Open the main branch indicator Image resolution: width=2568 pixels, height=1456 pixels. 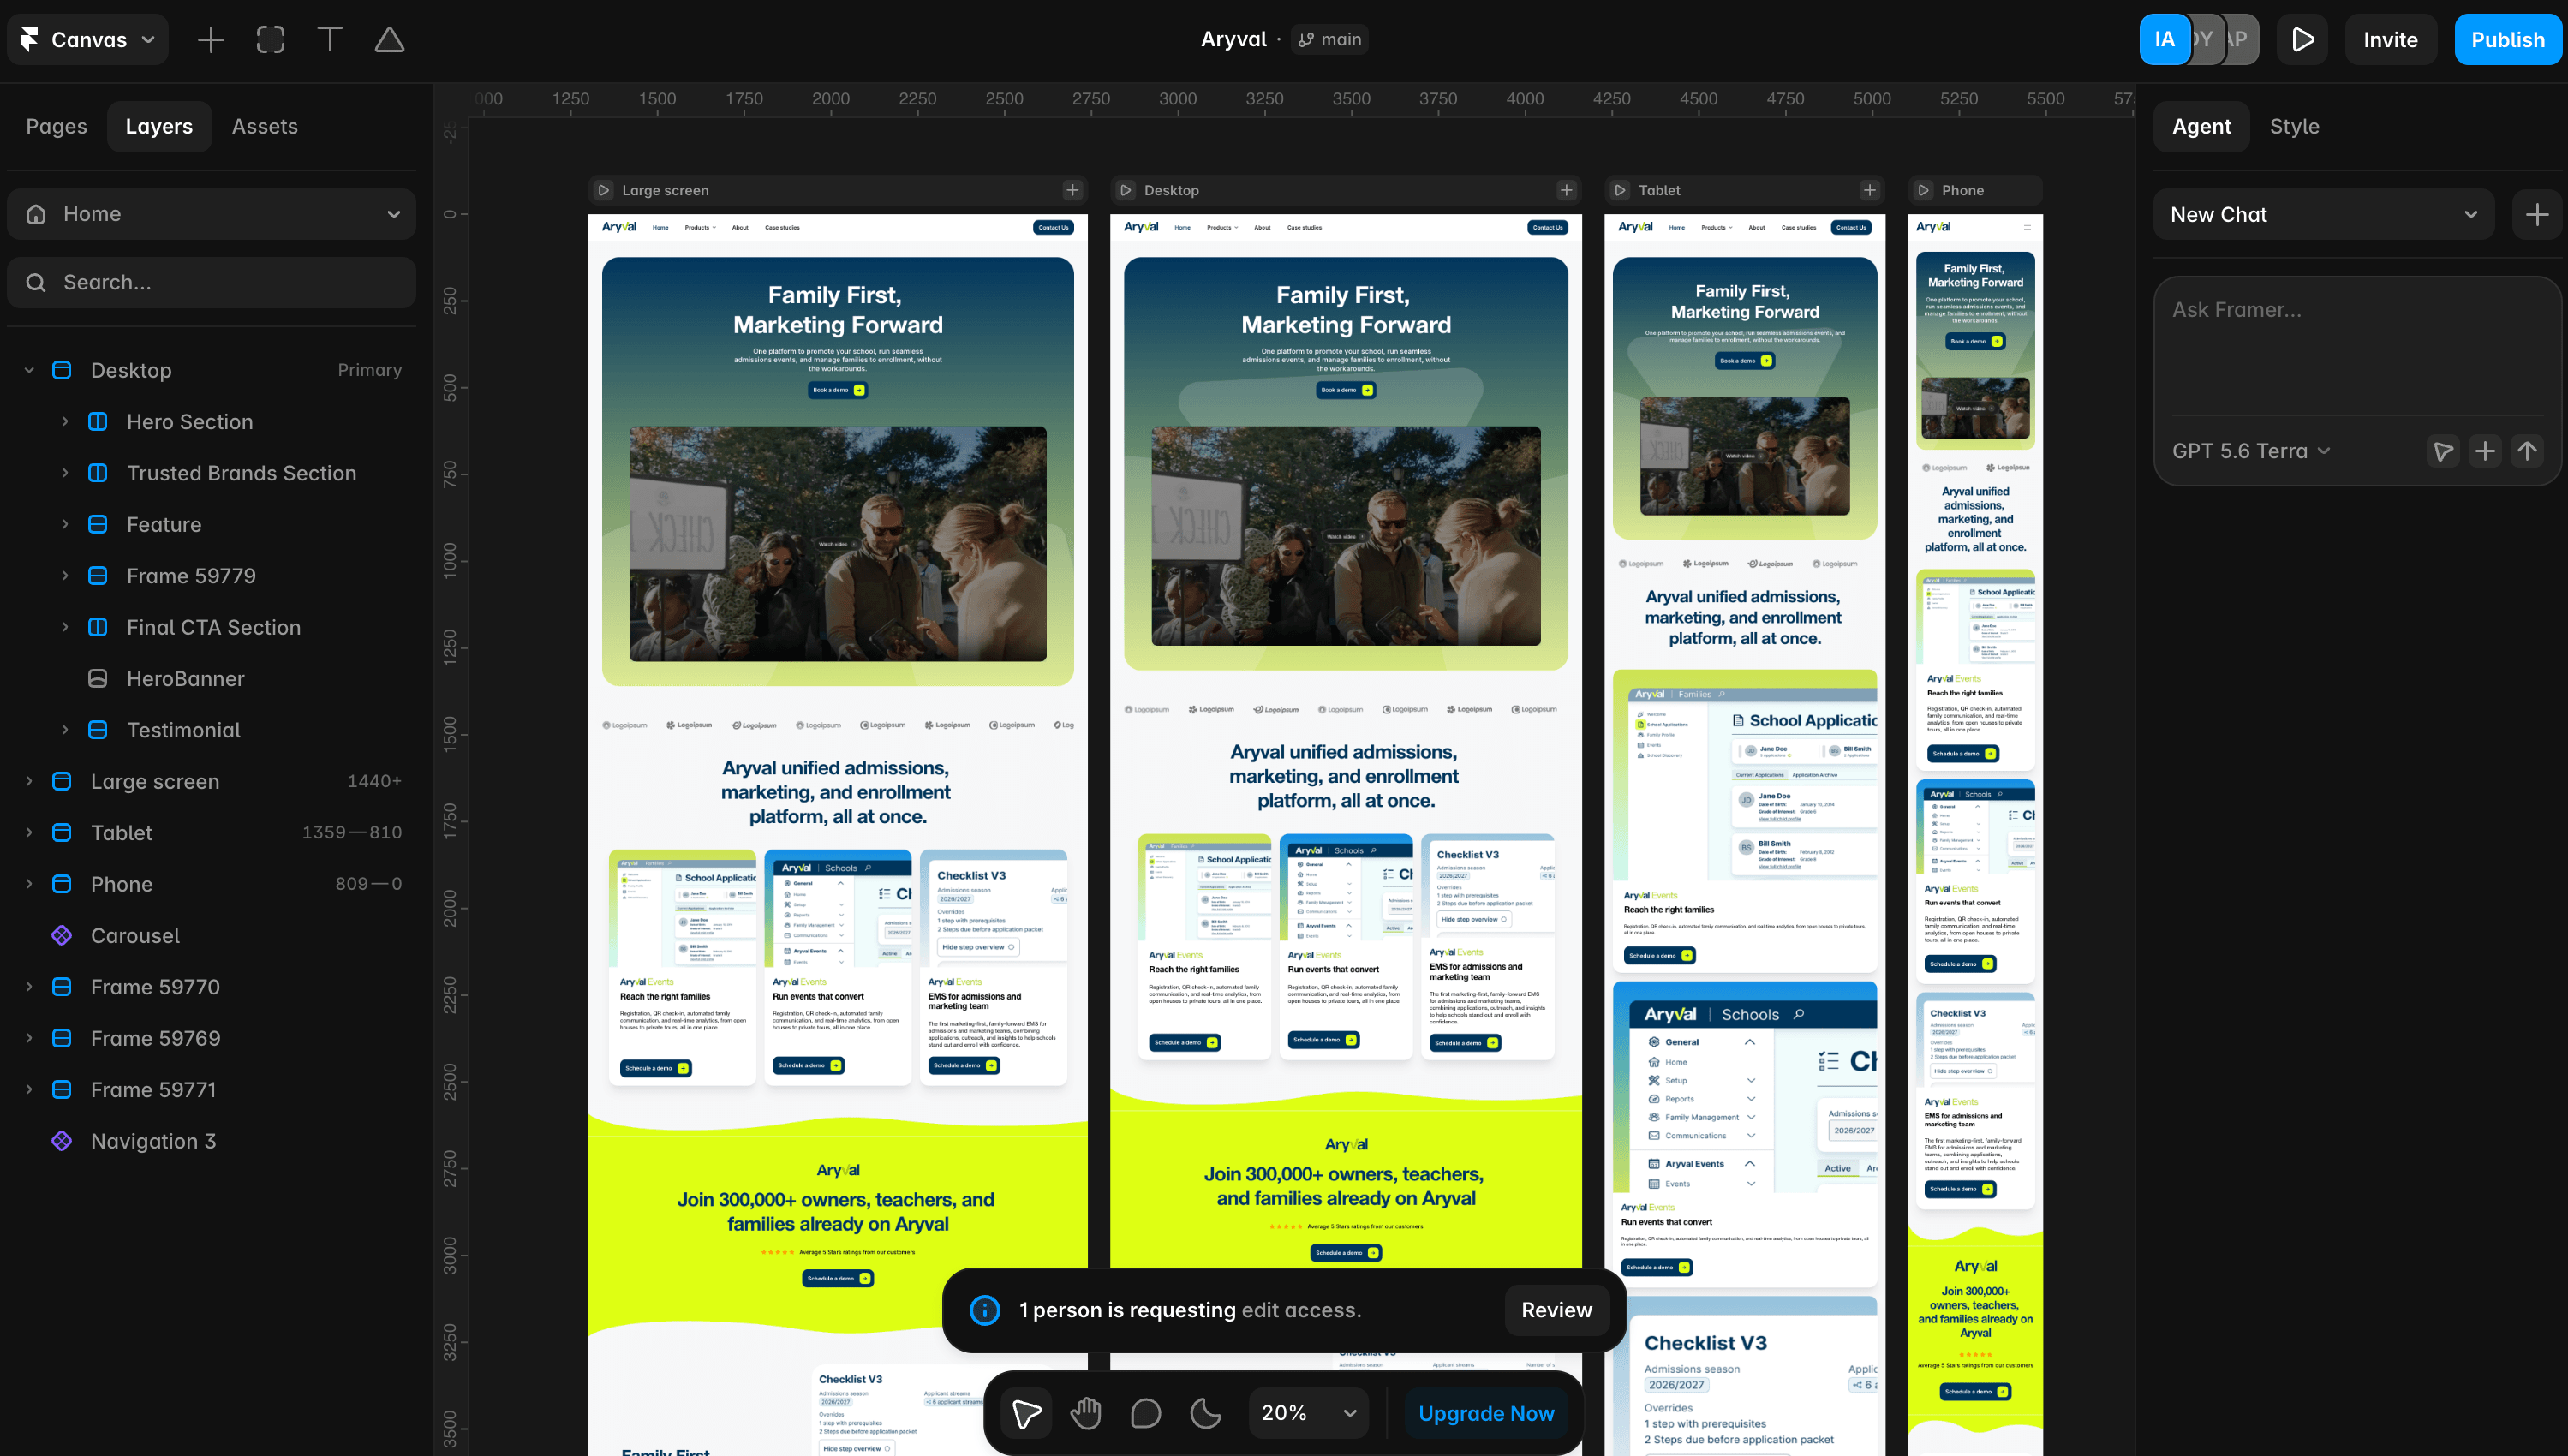point(1329,39)
